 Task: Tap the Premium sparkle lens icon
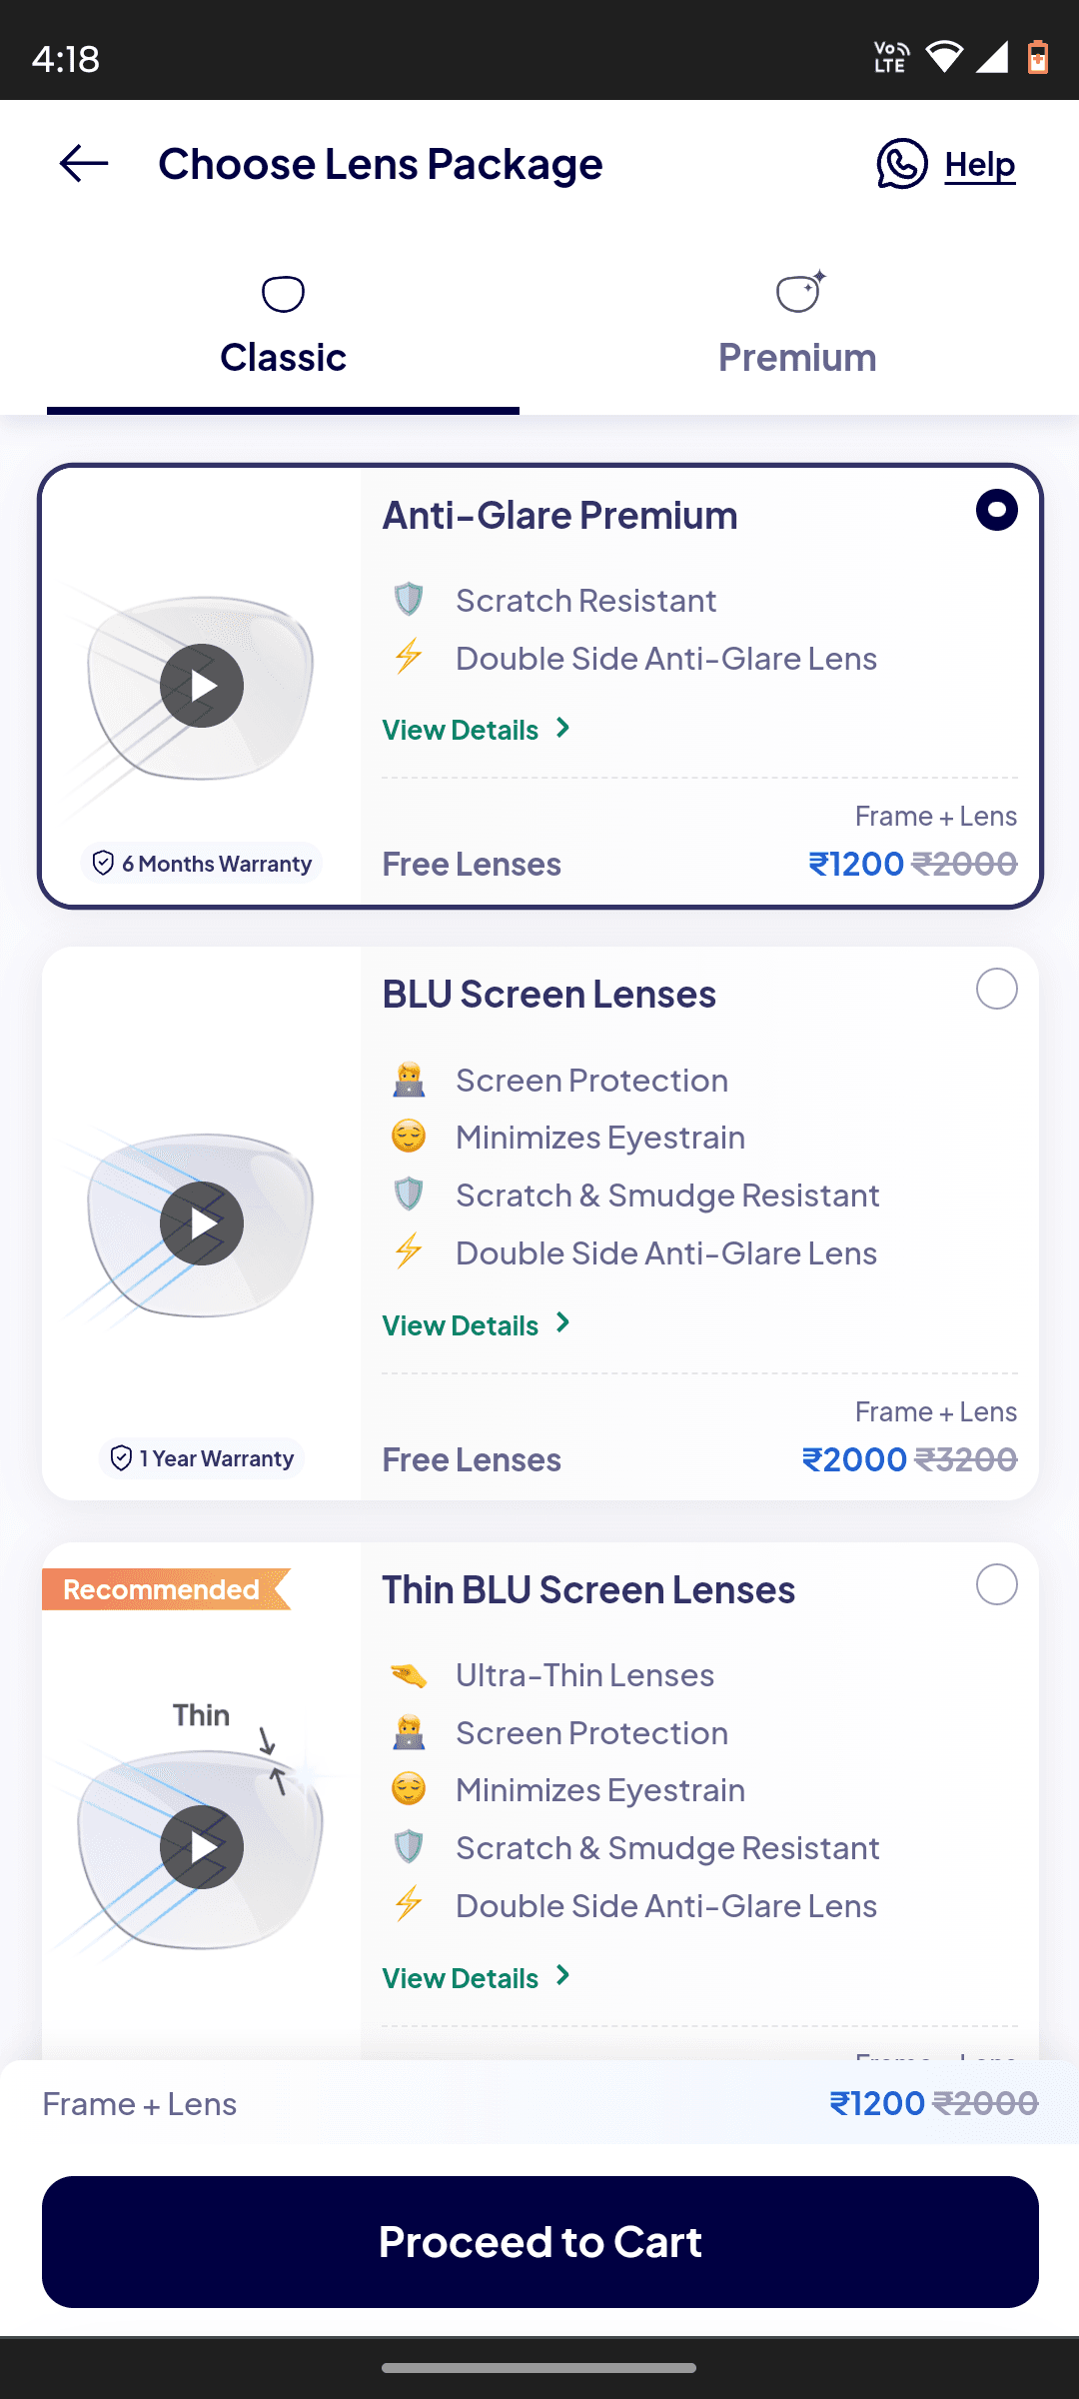[x=801, y=291]
